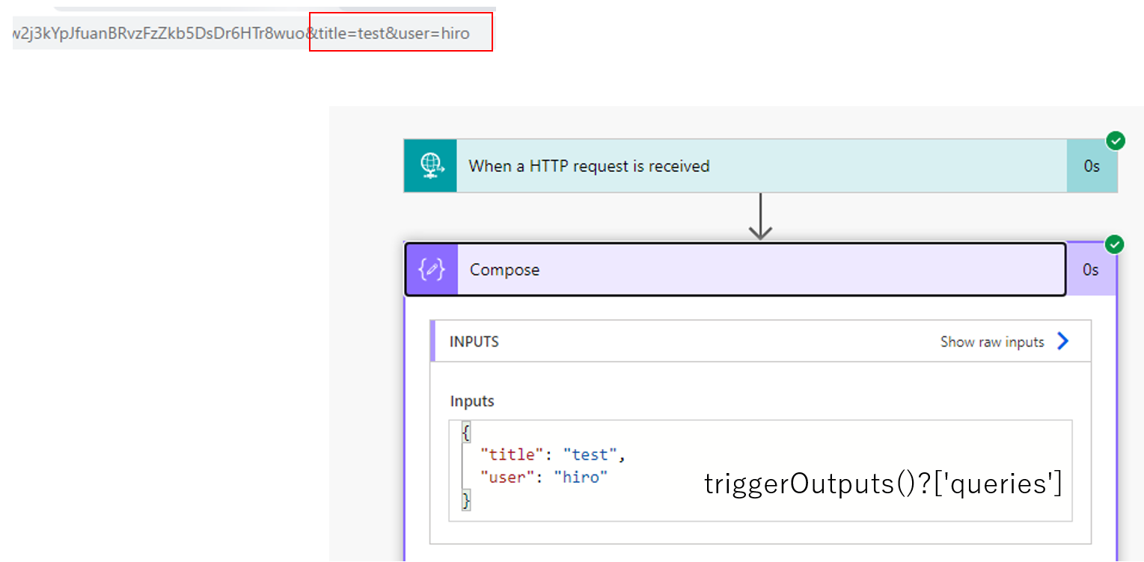Screen dimensions: 1144x562
Task: Click the Inputs JSON output box
Action: click(x=760, y=470)
